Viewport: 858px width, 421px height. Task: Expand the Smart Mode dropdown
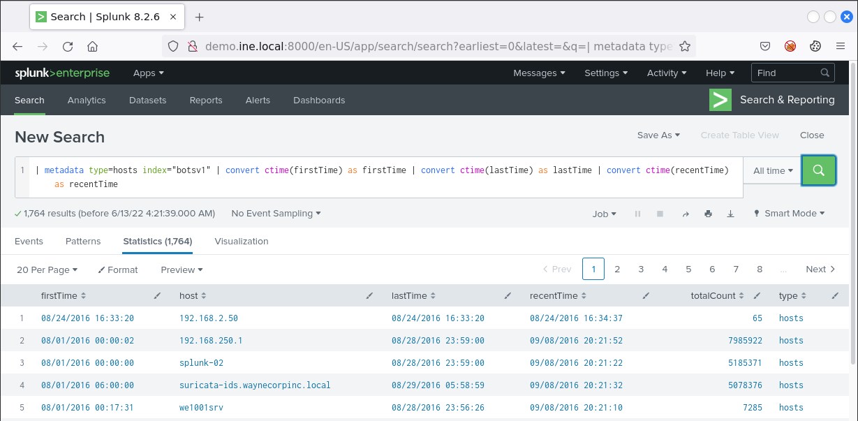point(790,214)
